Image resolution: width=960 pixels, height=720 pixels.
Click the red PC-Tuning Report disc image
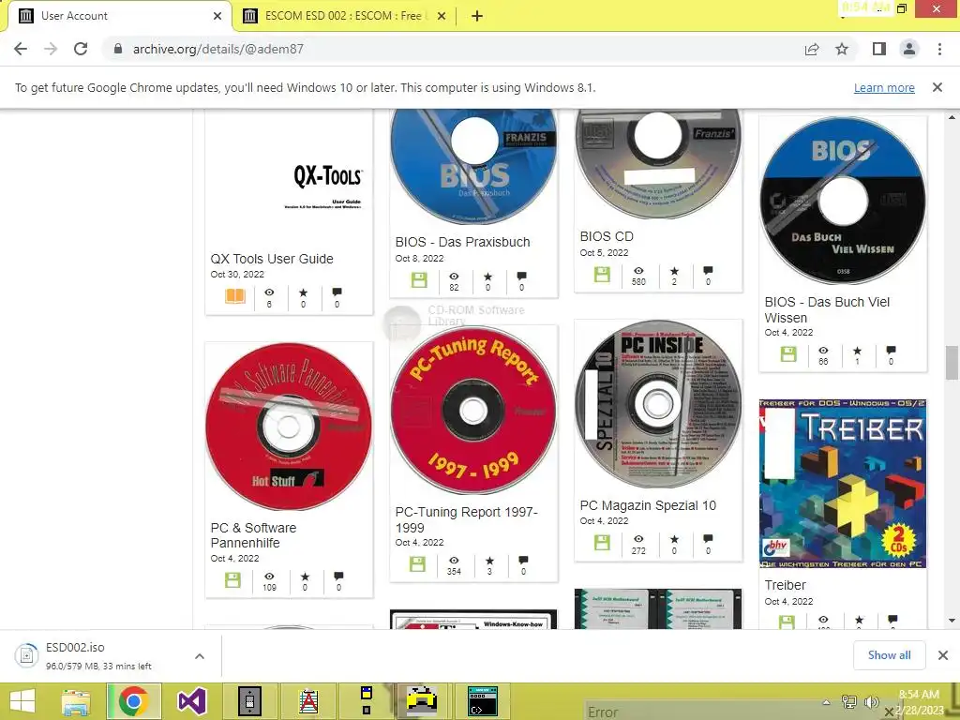point(473,412)
